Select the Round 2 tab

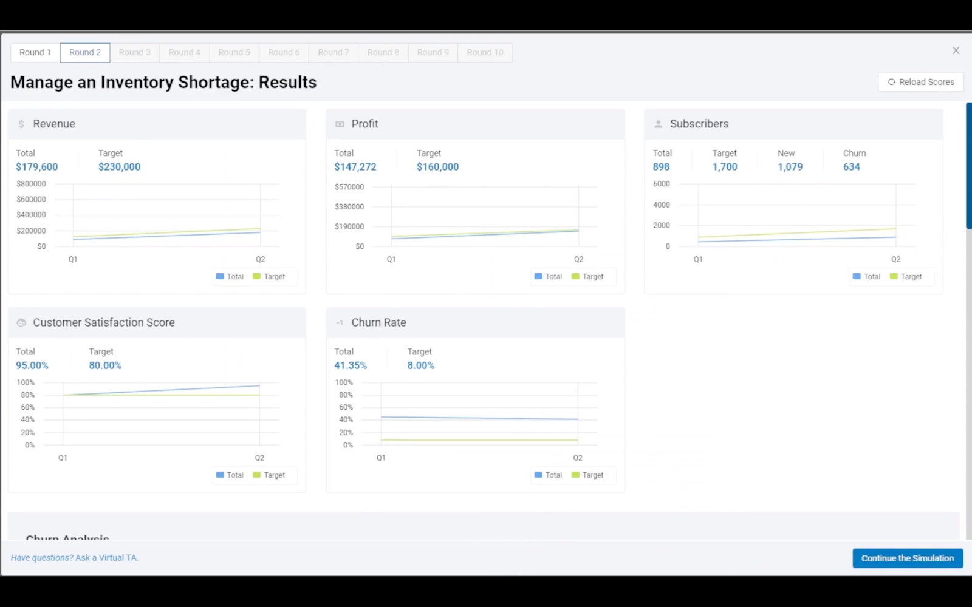coord(85,52)
